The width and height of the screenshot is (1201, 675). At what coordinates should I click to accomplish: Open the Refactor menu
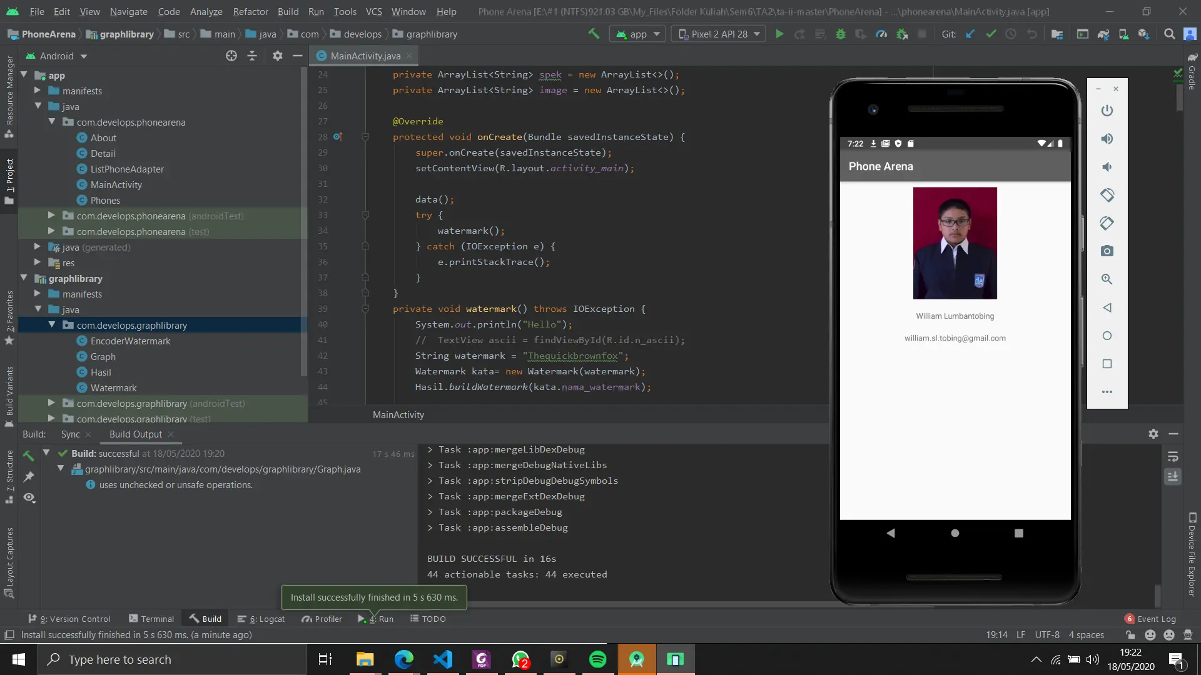[250, 11]
